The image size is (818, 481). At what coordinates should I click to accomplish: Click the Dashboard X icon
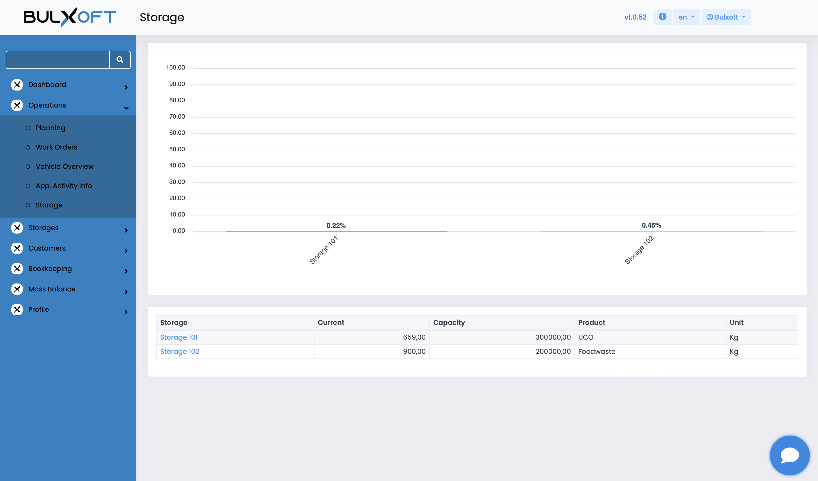click(17, 85)
